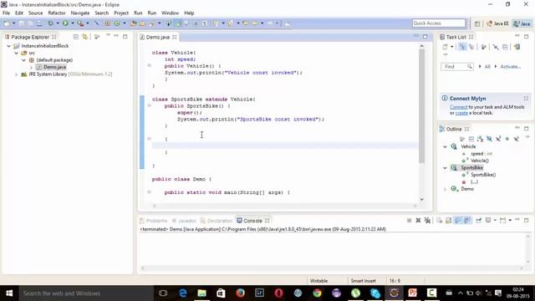
Task: Collapse all in Outline view
Action: (471, 139)
